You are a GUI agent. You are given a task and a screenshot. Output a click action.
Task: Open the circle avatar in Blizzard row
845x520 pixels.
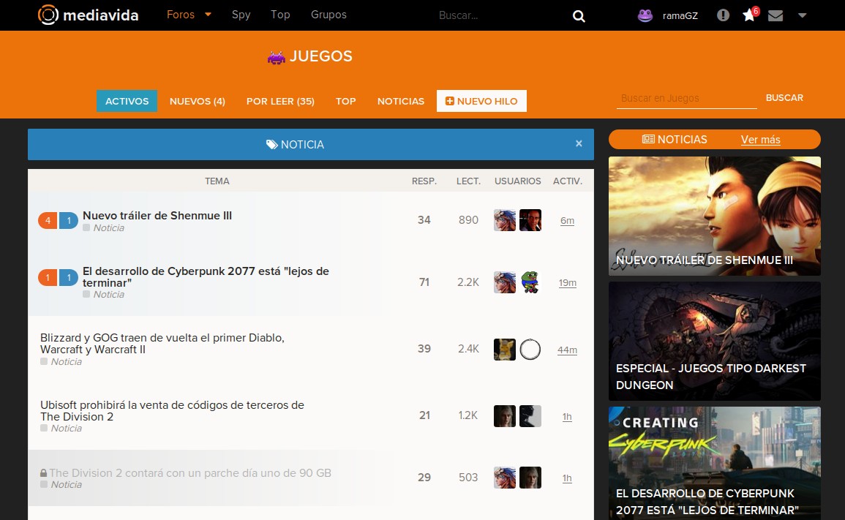(530, 349)
